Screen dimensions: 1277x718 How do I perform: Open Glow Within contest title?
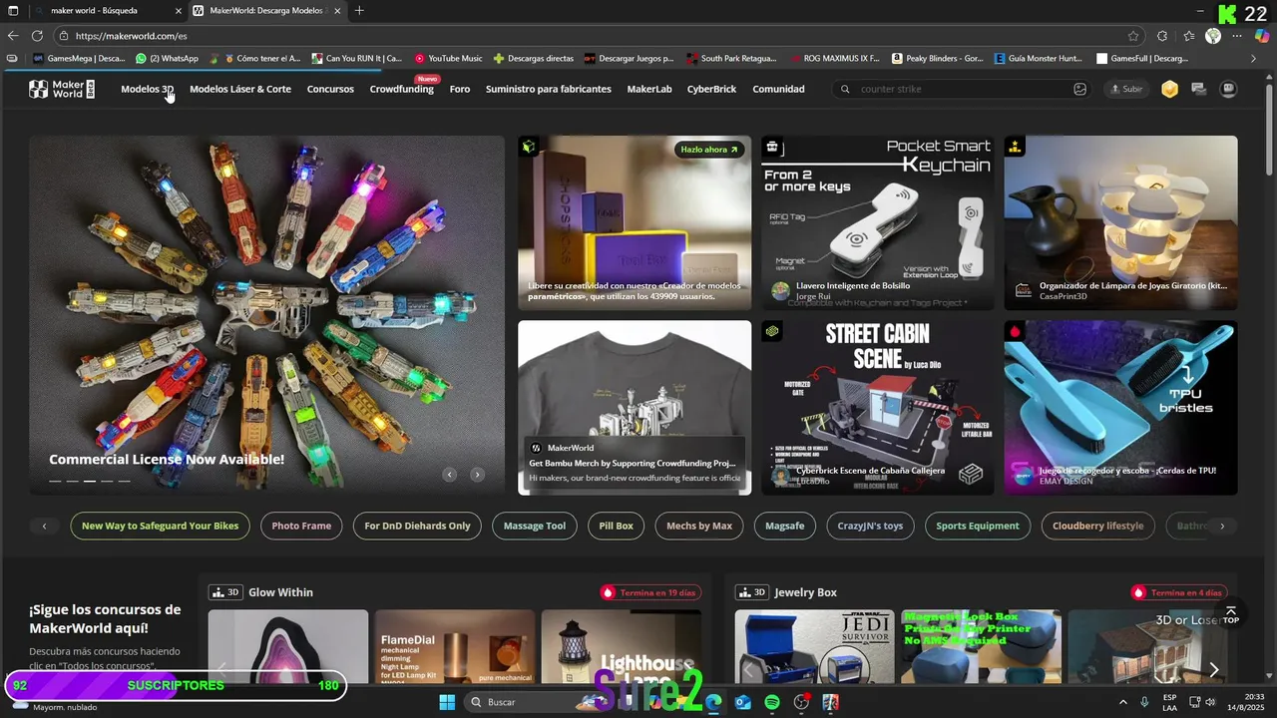click(x=280, y=592)
